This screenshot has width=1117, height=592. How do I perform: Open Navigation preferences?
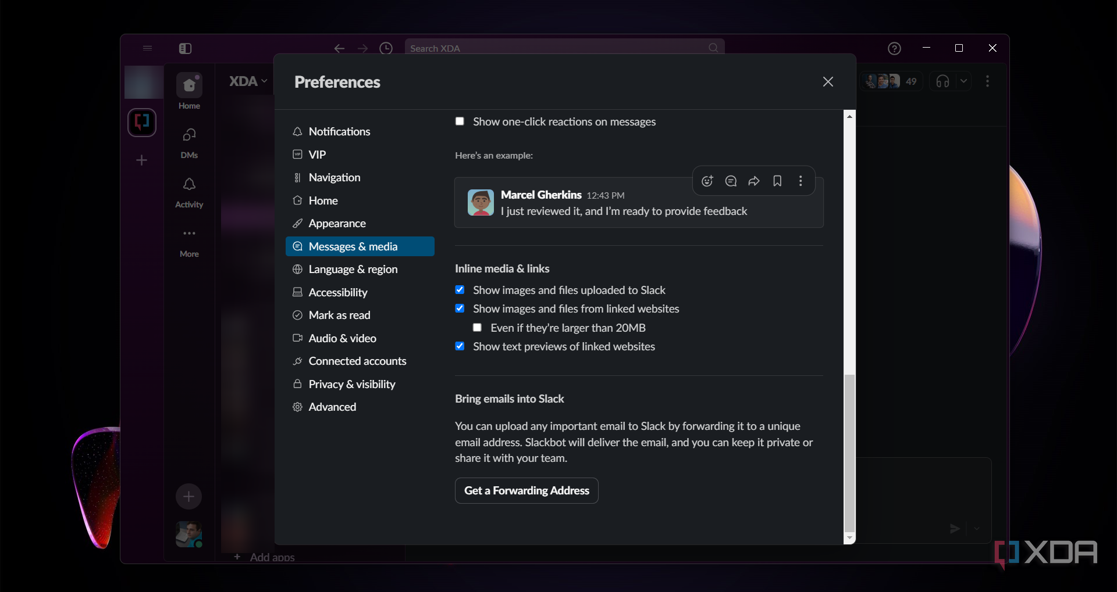coord(360,177)
